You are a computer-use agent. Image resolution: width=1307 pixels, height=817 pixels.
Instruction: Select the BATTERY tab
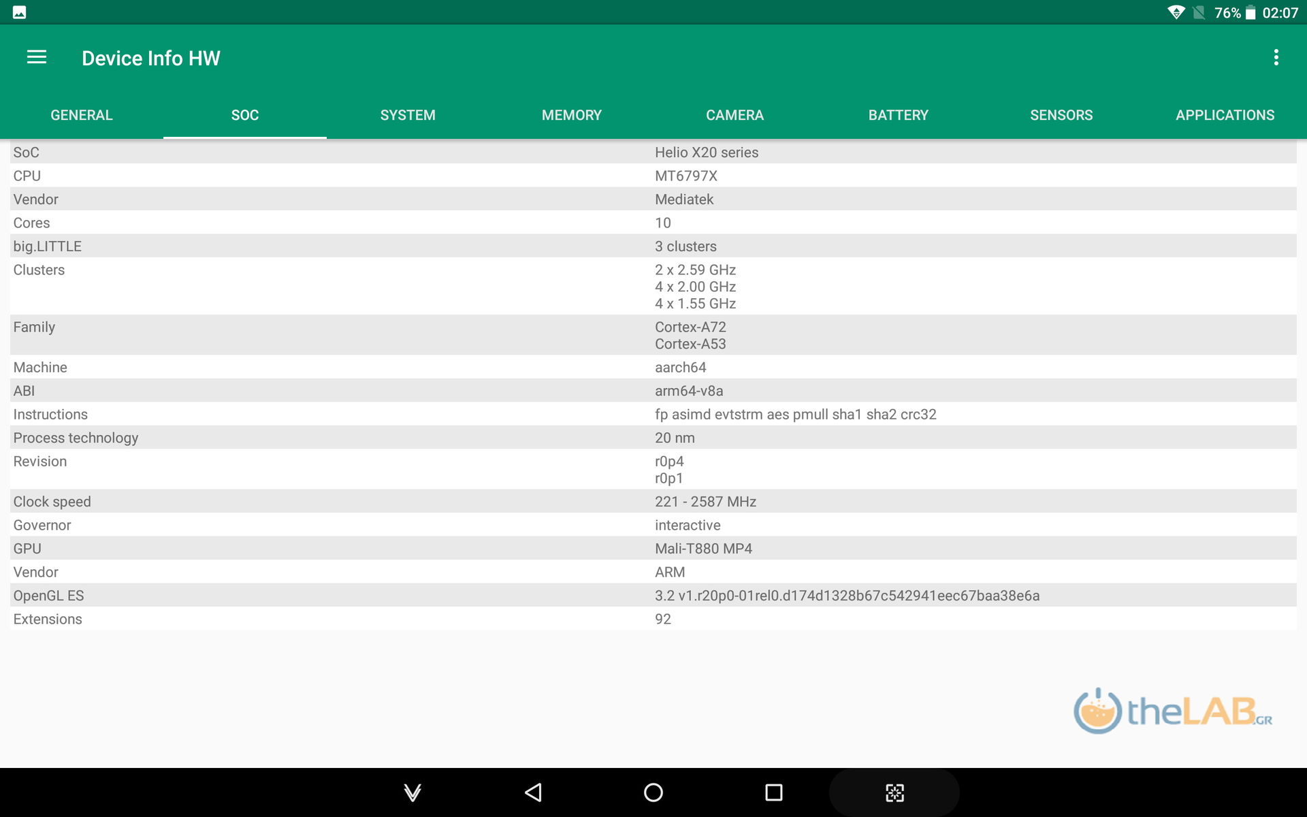(898, 115)
